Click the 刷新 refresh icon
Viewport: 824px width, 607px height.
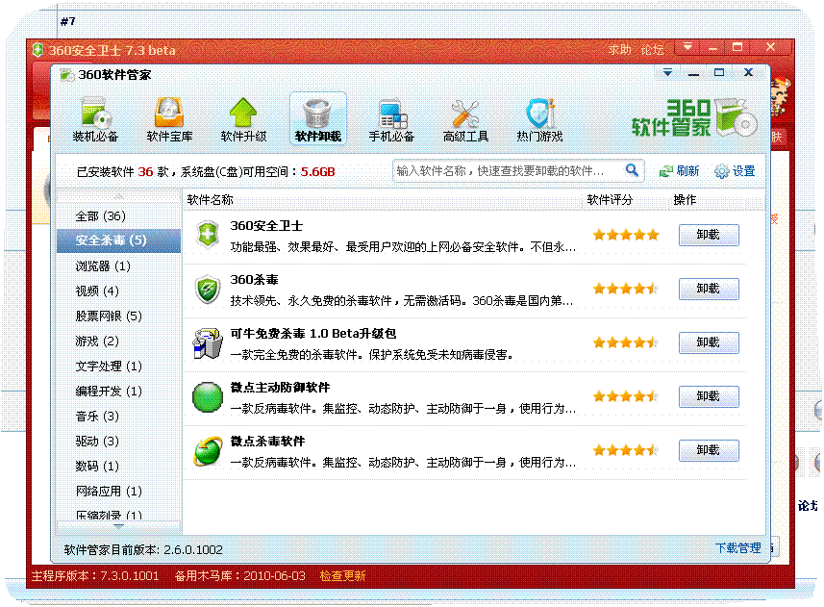click(666, 171)
